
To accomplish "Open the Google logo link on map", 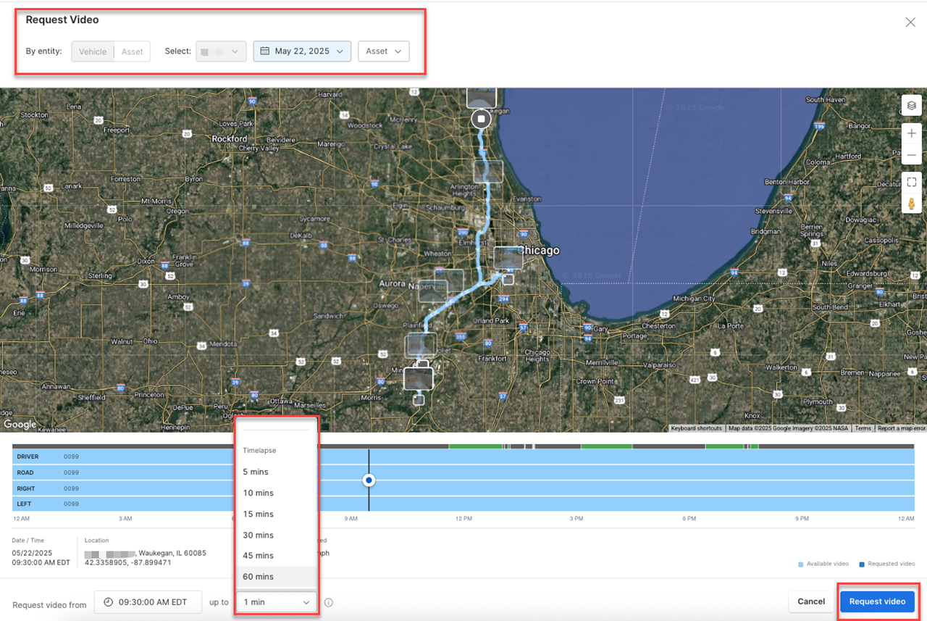I will (20, 425).
